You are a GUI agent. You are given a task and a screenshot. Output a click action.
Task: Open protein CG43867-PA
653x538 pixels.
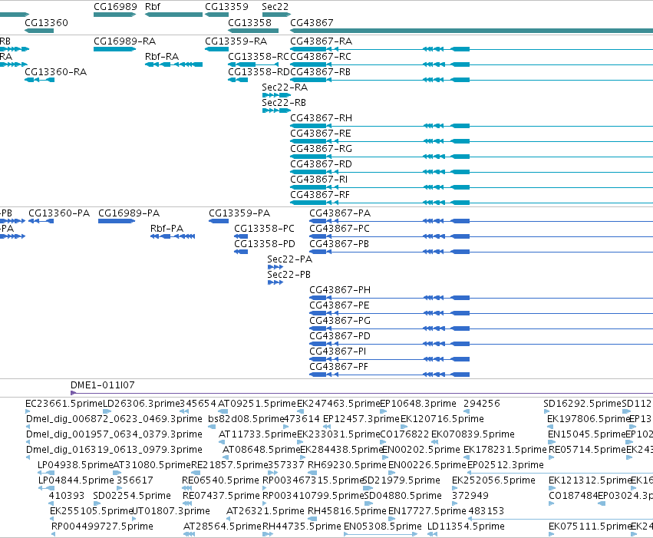point(340,213)
